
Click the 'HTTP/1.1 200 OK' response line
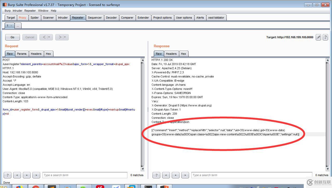(x=162, y=60)
